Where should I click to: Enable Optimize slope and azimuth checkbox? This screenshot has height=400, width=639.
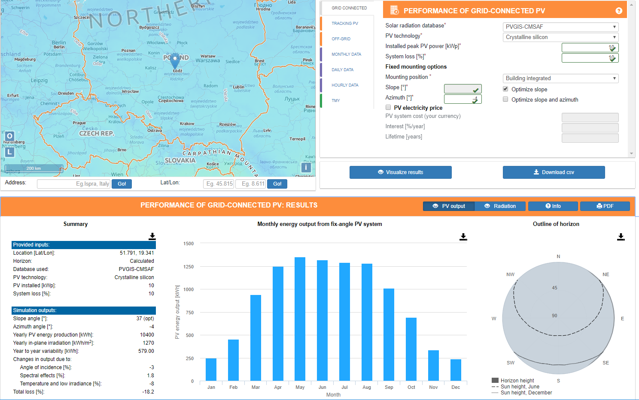click(x=505, y=99)
